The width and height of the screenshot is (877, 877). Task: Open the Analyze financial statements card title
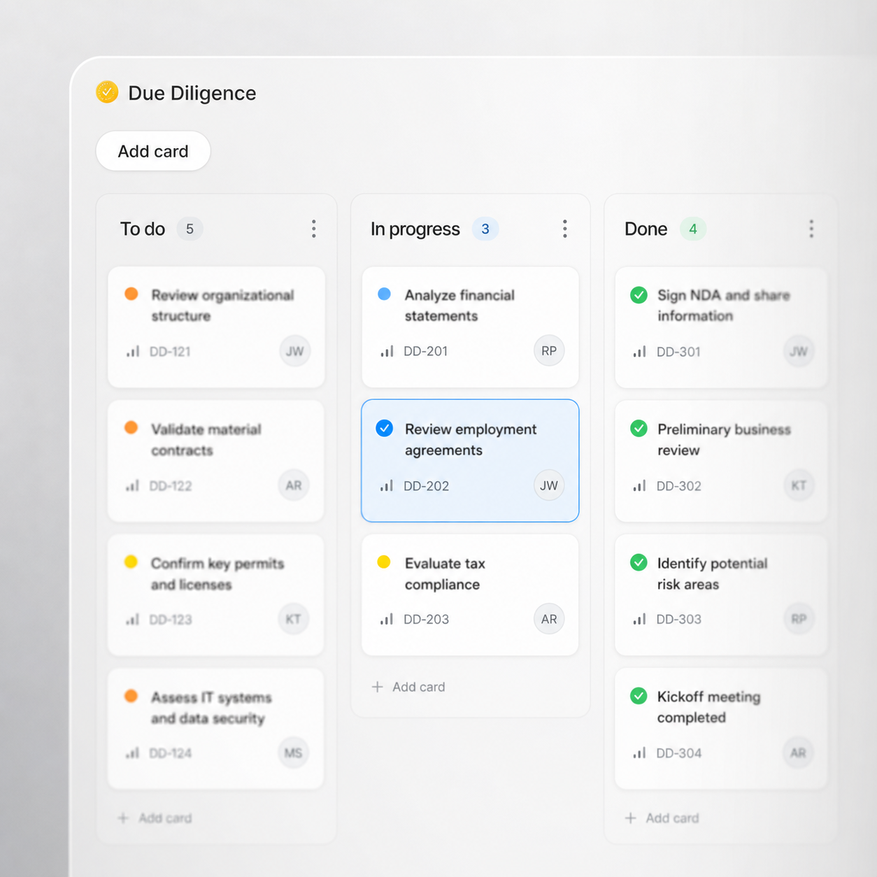click(x=459, y=306)
